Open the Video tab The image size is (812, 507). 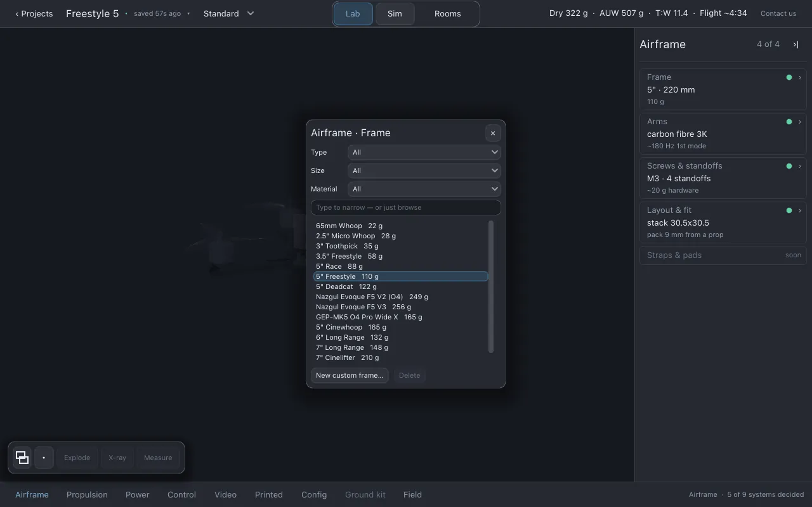click(x=225, y=495)
